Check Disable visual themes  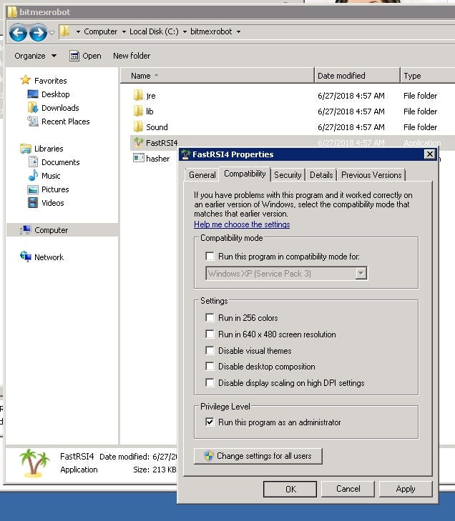coord(210,350)
